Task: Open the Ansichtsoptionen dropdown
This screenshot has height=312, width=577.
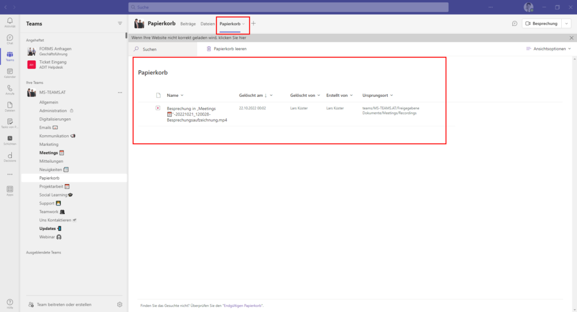Action: click(548, 48)
